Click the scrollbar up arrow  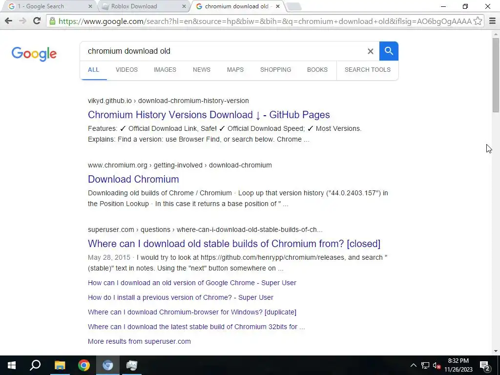(x=496, y=34)
